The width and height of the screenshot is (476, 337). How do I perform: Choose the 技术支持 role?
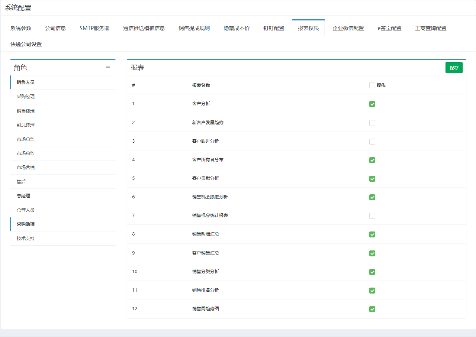pos(63,239)
